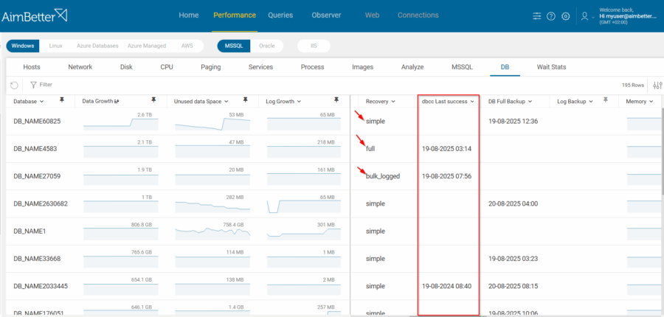Screen dimensions: 664x317
Task: Open Performance in top navigation
Action: pyautogui.click(x=235, y=15)
